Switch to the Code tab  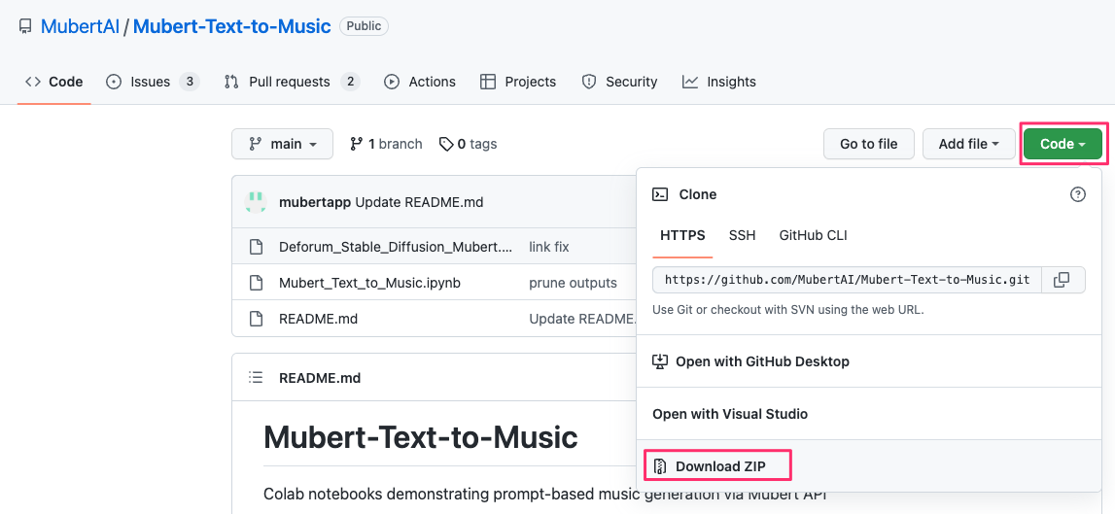tap(54, 82)
